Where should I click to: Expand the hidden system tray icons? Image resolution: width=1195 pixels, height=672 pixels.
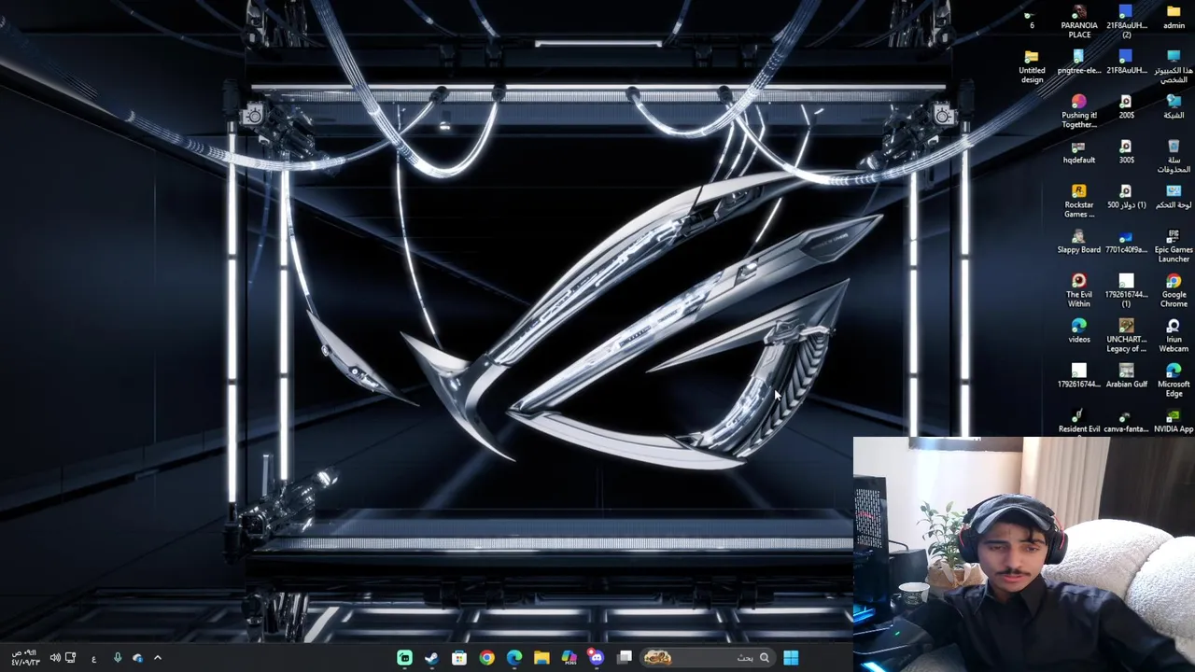[x=157, y=658]
